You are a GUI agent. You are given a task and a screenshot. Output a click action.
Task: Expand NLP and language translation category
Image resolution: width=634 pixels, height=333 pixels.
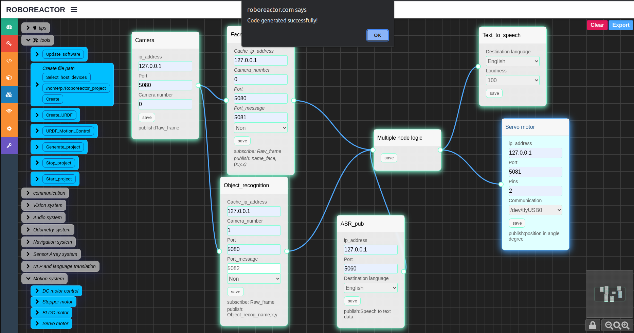pyautogui.click(x=60, y=266)
